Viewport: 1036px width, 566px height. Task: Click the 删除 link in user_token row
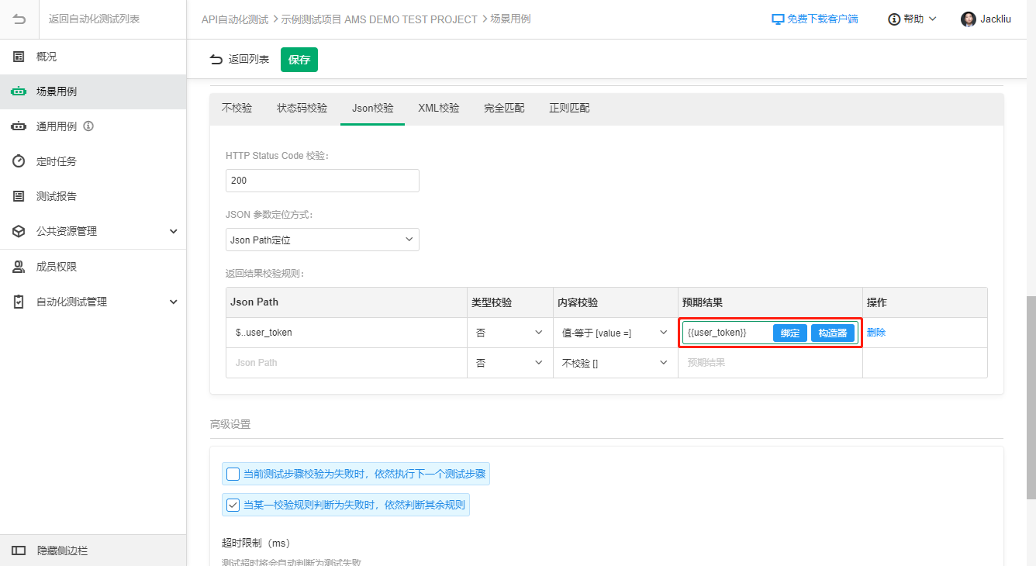pyautogui.click(x=876, y=333)
